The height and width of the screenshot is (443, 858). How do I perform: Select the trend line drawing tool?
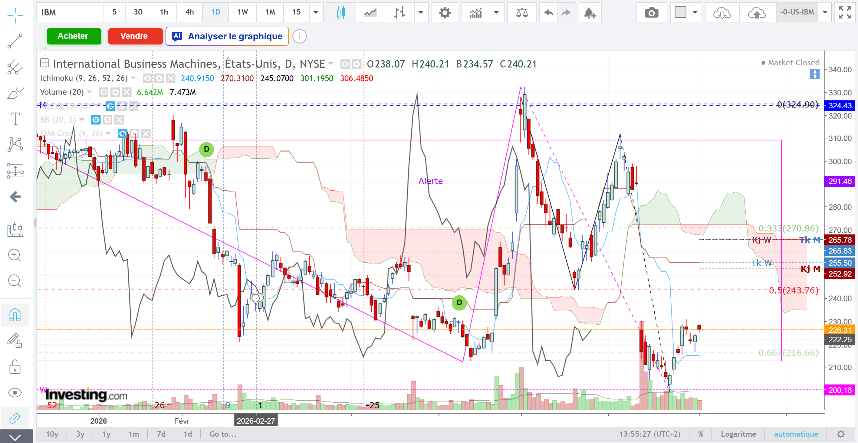pyautogui.click(x=15, y=41)
